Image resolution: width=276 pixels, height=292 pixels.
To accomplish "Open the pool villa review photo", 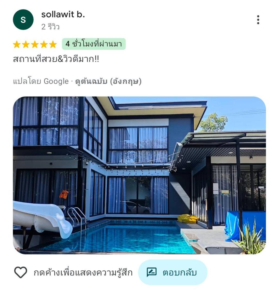I will (139, 175).
